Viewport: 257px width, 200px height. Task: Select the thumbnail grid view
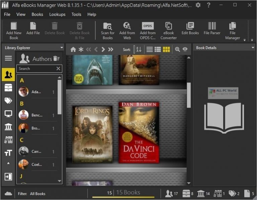166,49
